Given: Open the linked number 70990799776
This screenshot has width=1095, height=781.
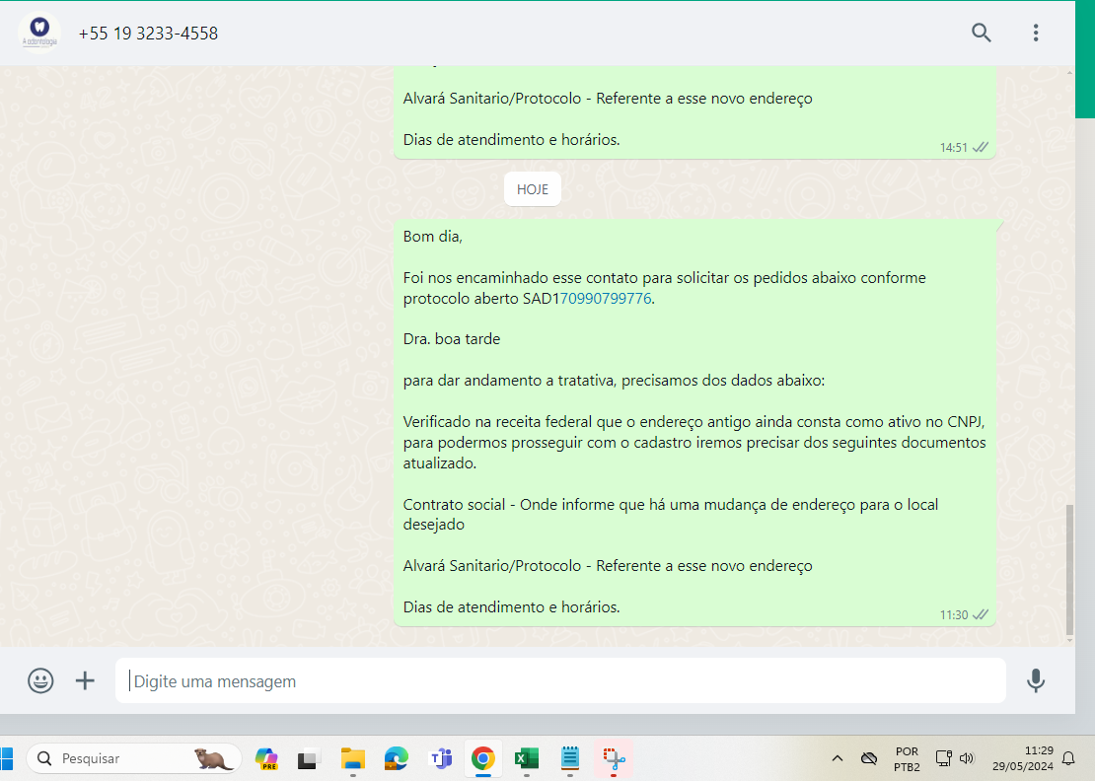Looking at the screenshot, I should tap(606, 299).
